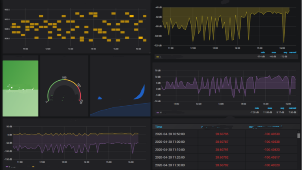Viewport: 302px width, 170px height.
Task: Sort the purple chart legend by min
Action: coord(257,108)
